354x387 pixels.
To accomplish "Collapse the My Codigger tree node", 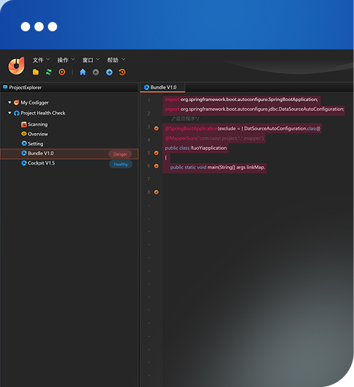I will pyautogui.click(x=10, y=102).
